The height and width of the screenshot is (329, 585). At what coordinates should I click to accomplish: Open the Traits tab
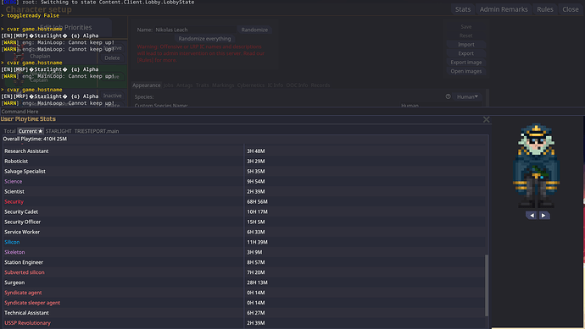tap(203, 85)
